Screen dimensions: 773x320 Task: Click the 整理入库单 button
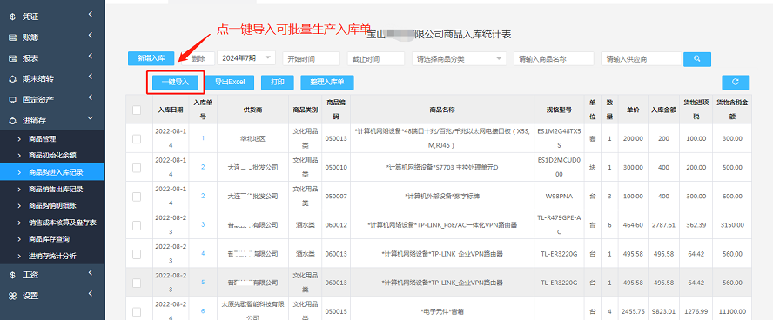(326, 83)
